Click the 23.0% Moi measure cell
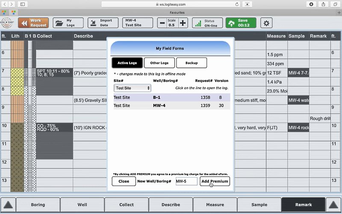The image size is (342, 214). 277,91
